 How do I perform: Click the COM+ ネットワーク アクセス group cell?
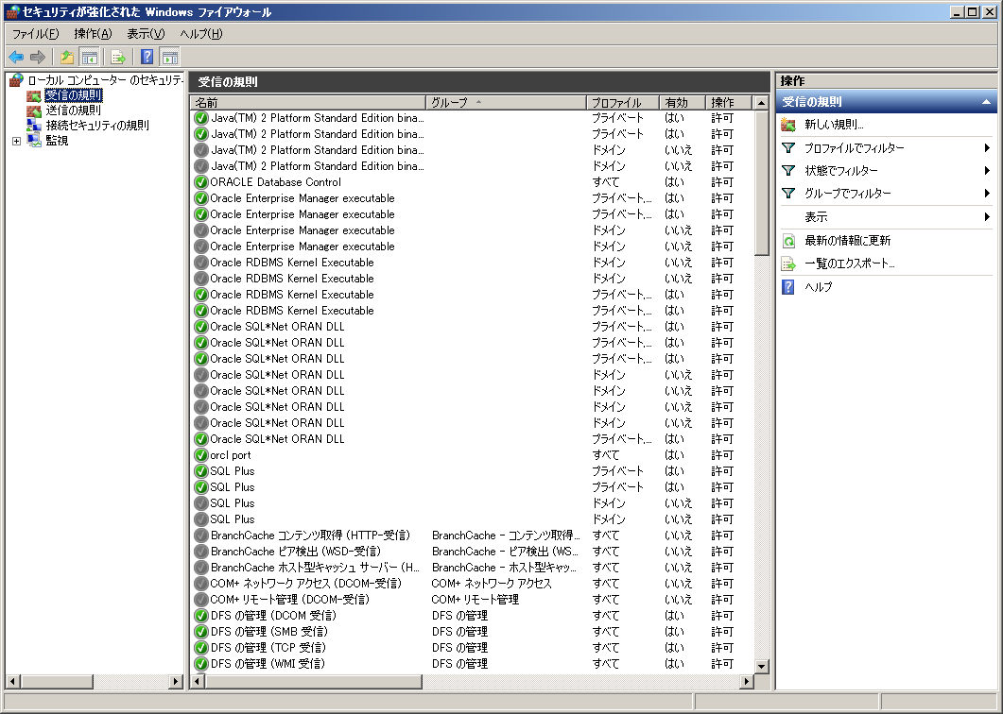(x=492, y=584)
